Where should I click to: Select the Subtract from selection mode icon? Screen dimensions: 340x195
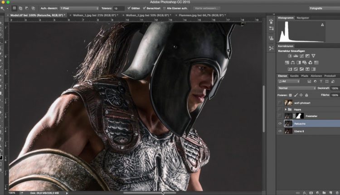27,8
